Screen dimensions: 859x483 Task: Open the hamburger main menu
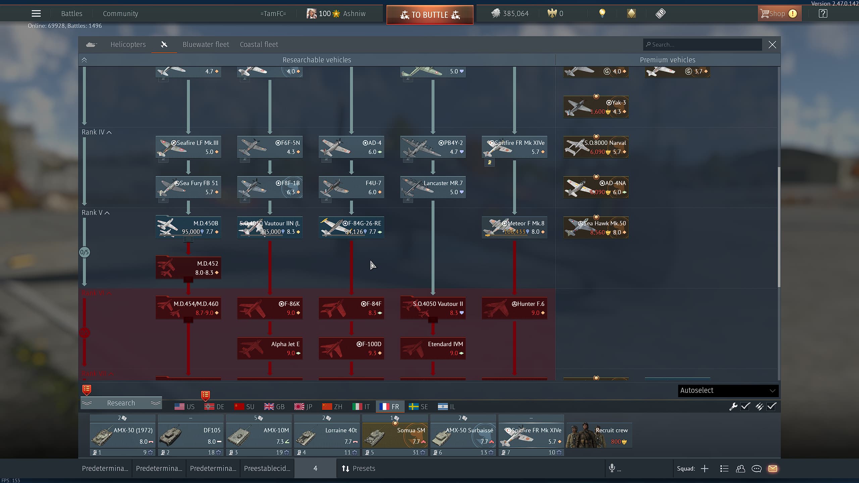36,13
